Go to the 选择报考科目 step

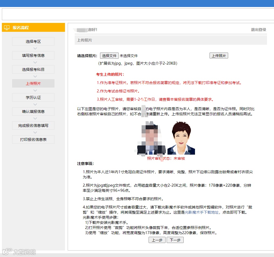33,69
